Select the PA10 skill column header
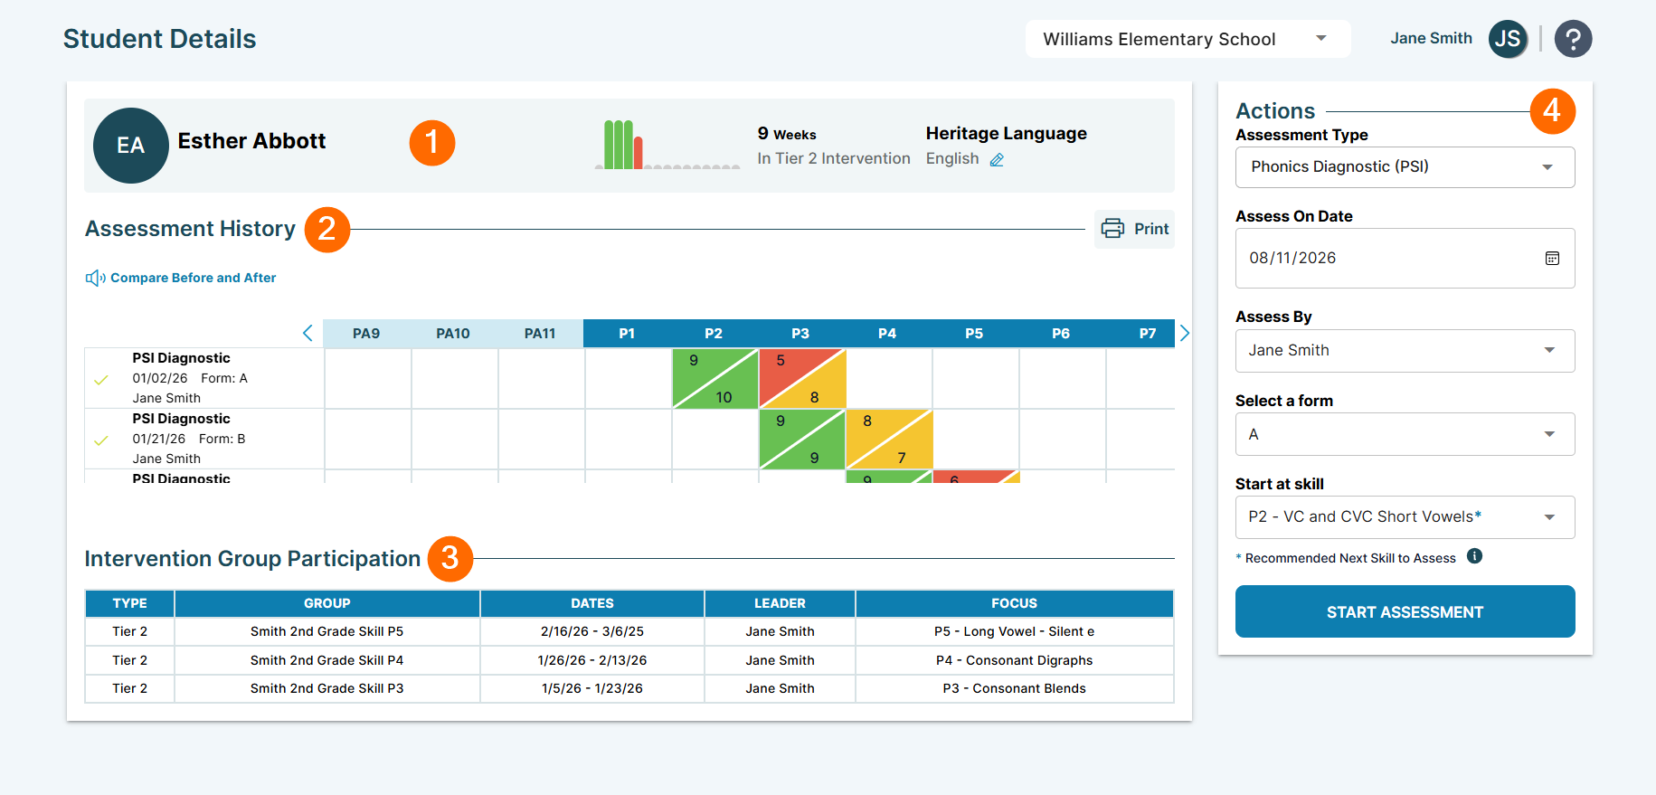The image size is (1656, 795). pos(453,334)
